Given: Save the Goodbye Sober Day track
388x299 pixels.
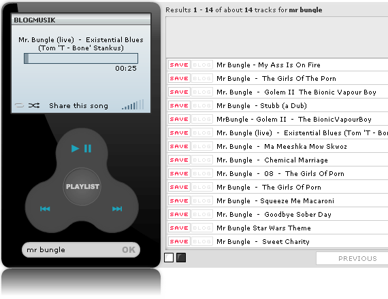Looking at the screenshot, I should click(x=179, y=215).
